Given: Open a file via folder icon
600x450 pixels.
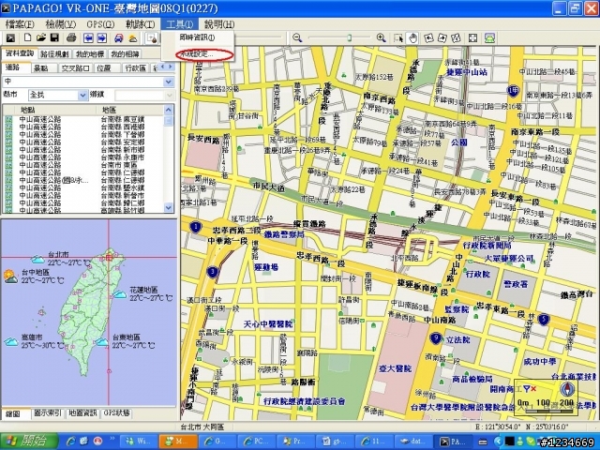Looking at the screenshot, I should [x=41, y=37].
